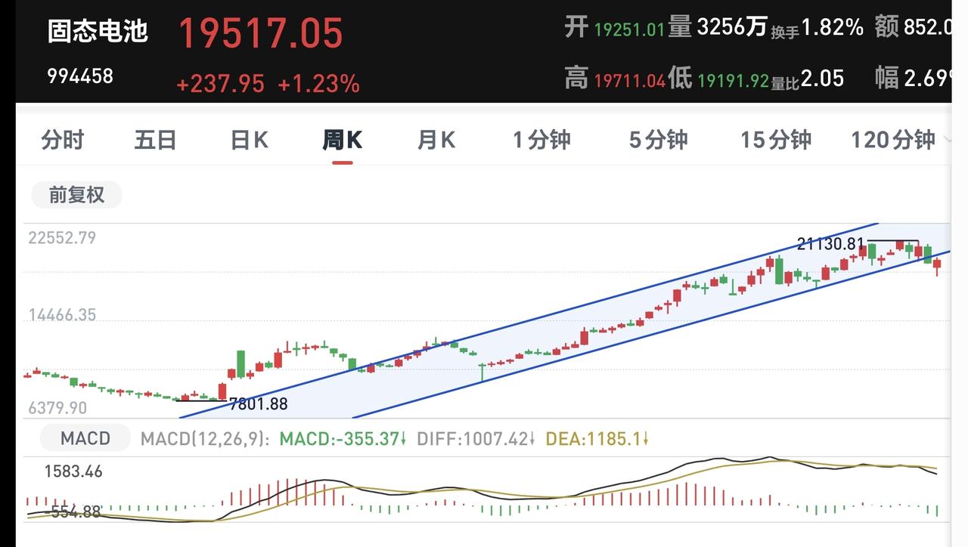Click the 6379.90 axis label
The width and height of the screenshot is (968, 547).
(x=57, y=408)
